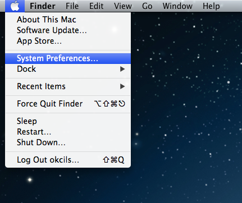Open the Window menu
The width and height of the screenshot is (242, 203).
coord(177,6)
